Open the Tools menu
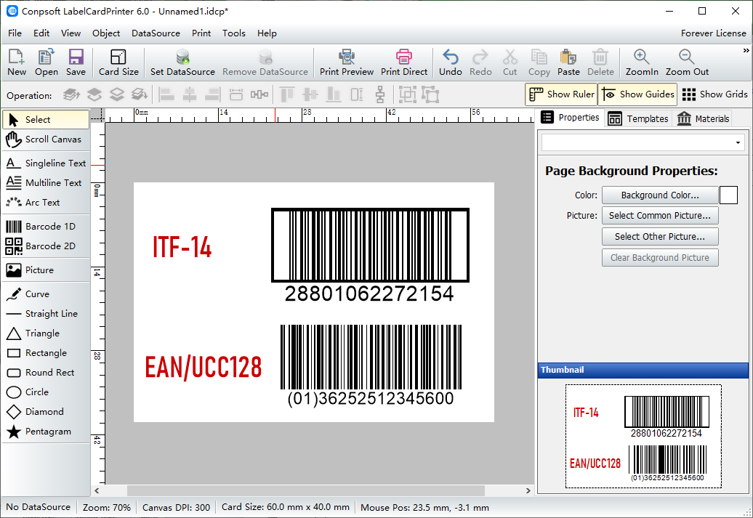 pyautogui.click(x=234, y=33)
